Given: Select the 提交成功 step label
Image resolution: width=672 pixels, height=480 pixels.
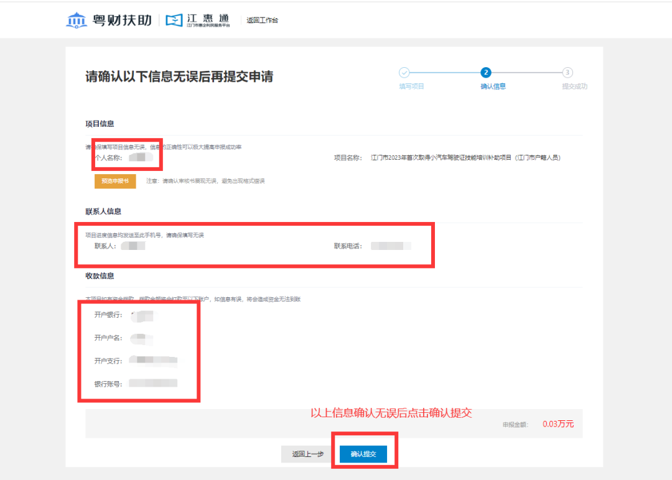Looking at the screenshot, I should coord(574,86).
